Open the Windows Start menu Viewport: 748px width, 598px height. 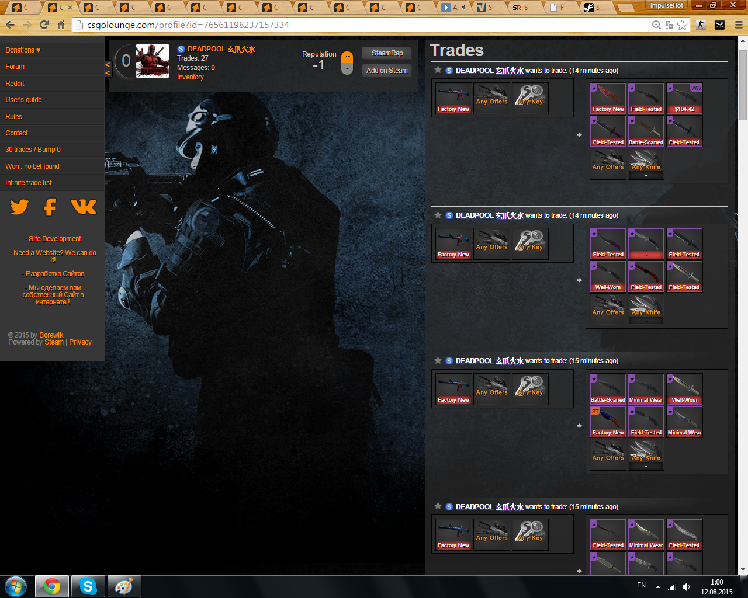tap(15, 586)
